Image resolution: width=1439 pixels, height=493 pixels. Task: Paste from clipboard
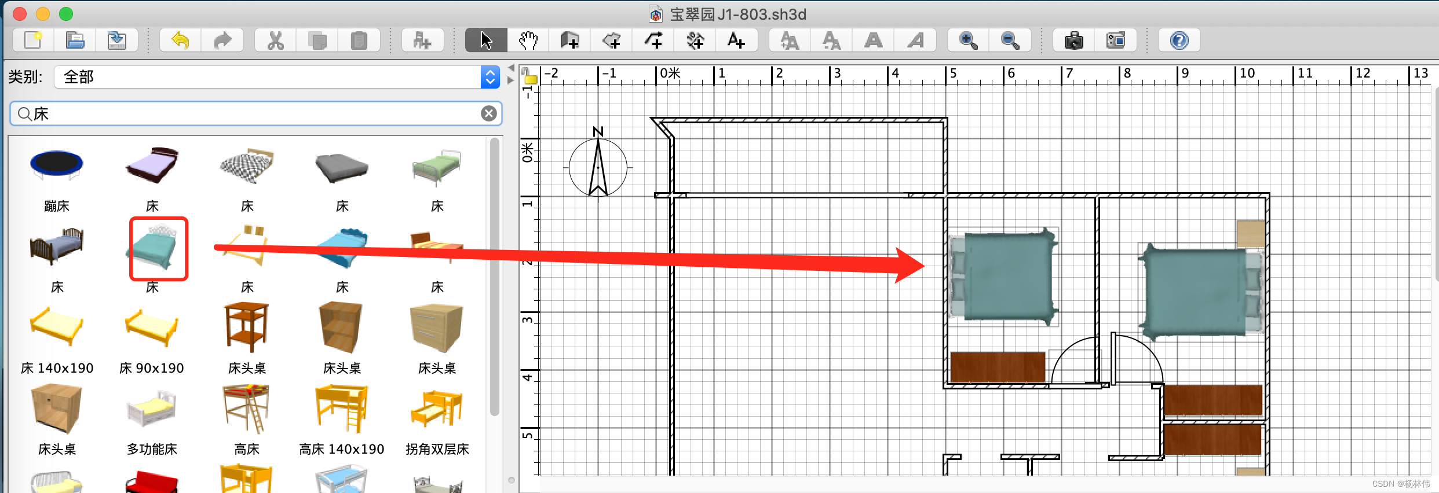pyautogui.click(x=359, y=41)
